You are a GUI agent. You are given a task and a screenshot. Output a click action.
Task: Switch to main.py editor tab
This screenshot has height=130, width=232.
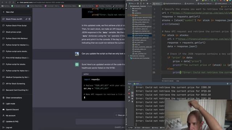coord(157,4)
